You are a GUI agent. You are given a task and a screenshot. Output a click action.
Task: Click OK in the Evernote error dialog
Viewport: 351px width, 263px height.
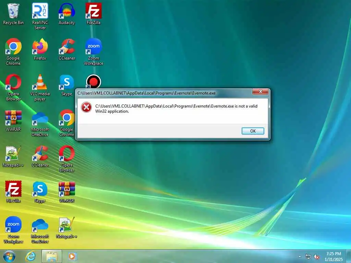[253, 131]
